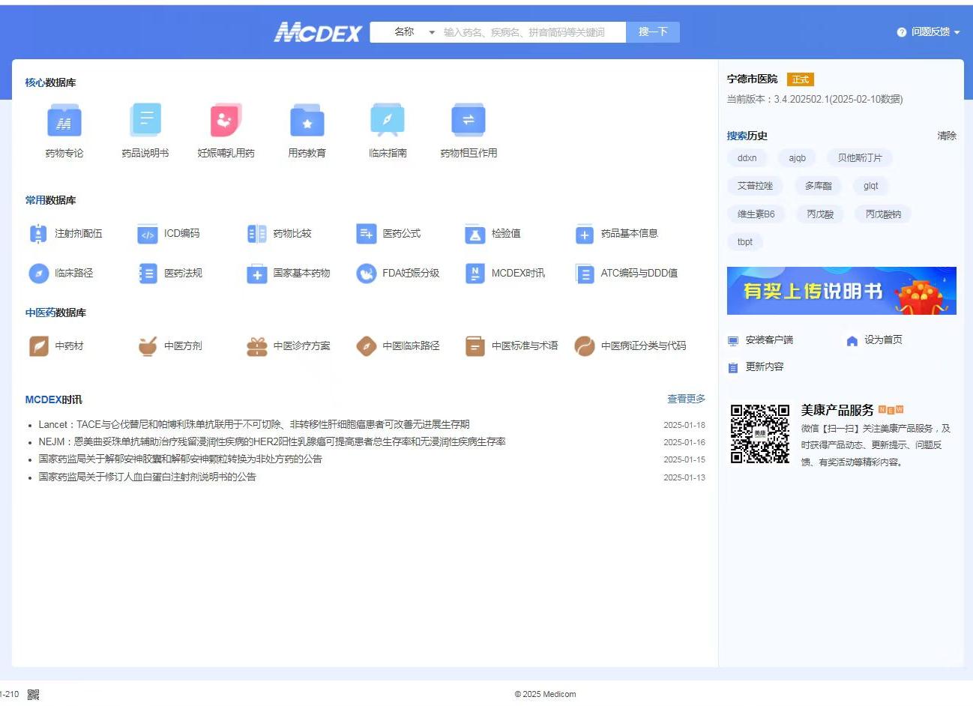Open 医药公式 icon
Viewport: 973px width, 706px height.
coord(366,234)
